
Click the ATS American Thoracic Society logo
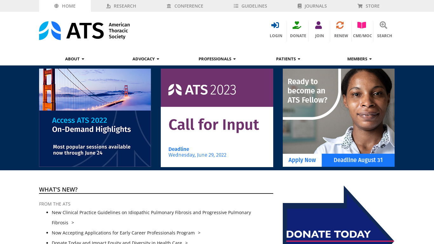85,30
